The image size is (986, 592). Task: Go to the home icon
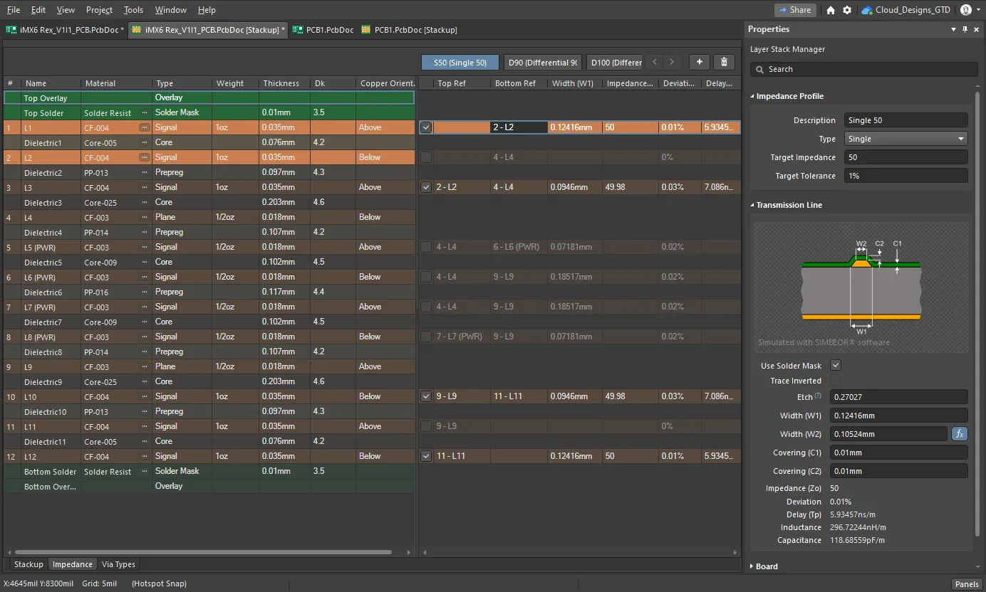(831, 10)
